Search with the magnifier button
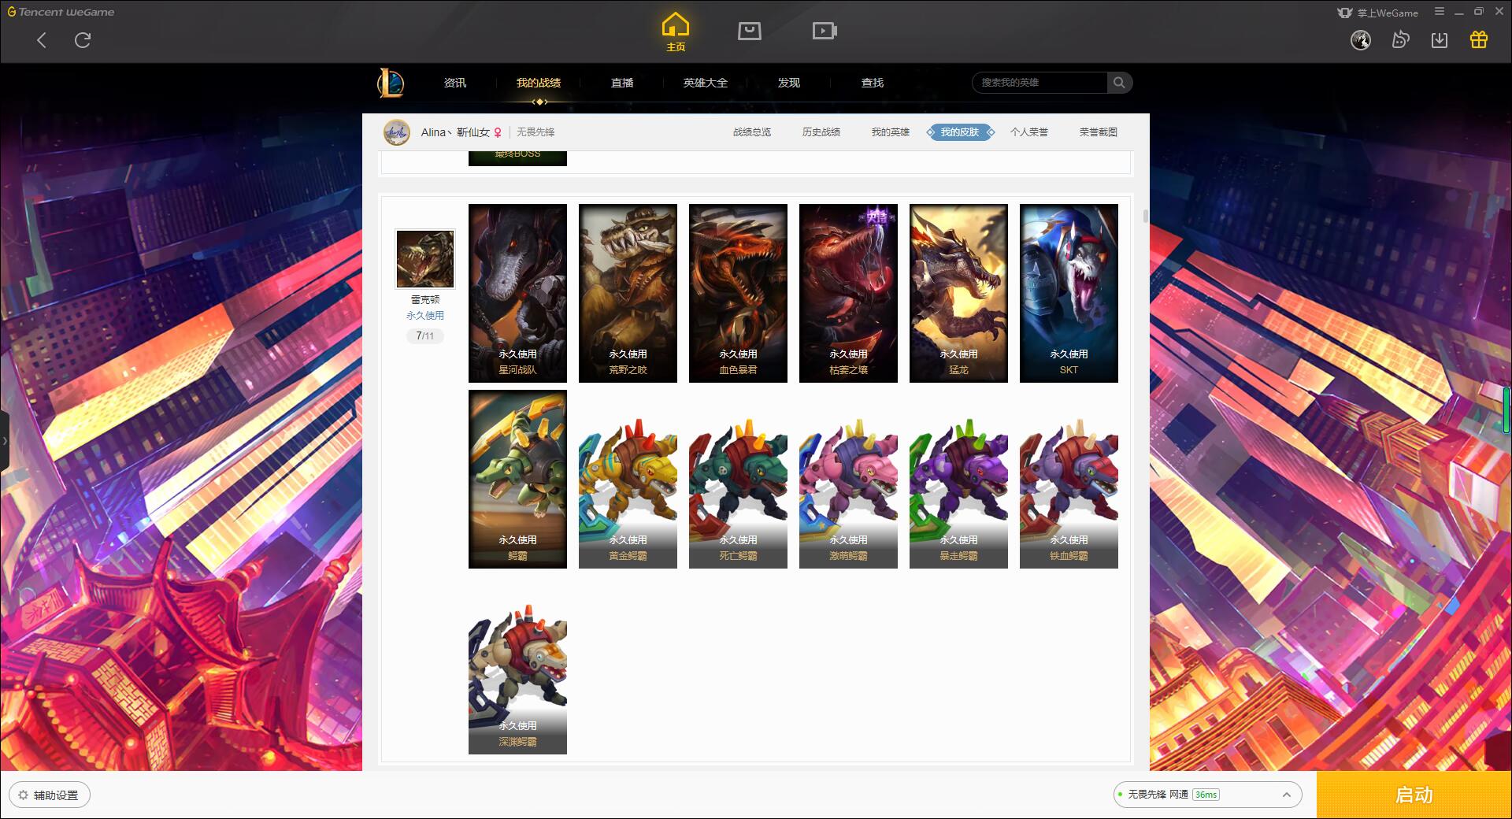Image resolution: width=1512 pixels, height=819 pixels. tap(1119, 83)
